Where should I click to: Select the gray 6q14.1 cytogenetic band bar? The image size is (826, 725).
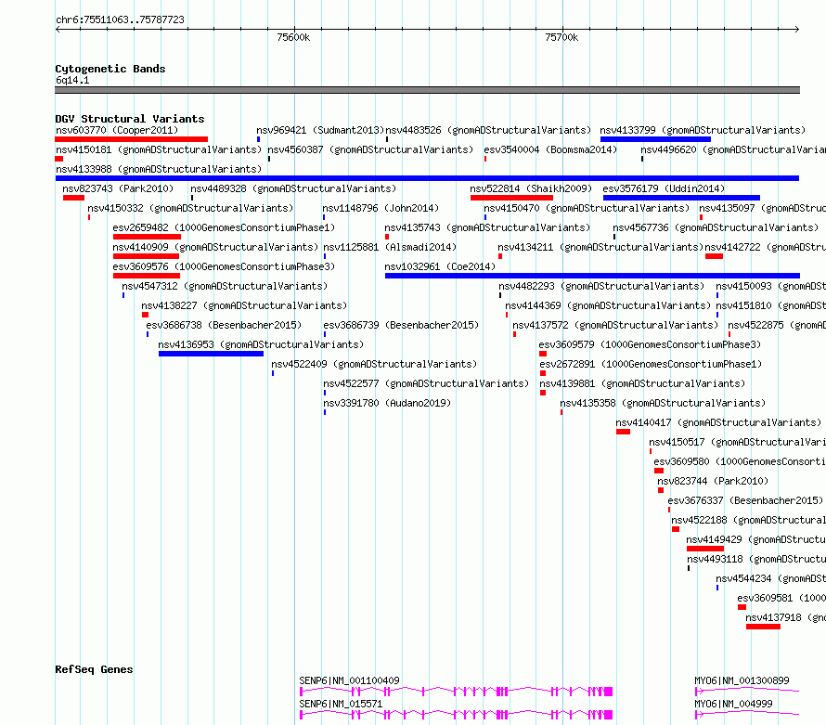427,90
